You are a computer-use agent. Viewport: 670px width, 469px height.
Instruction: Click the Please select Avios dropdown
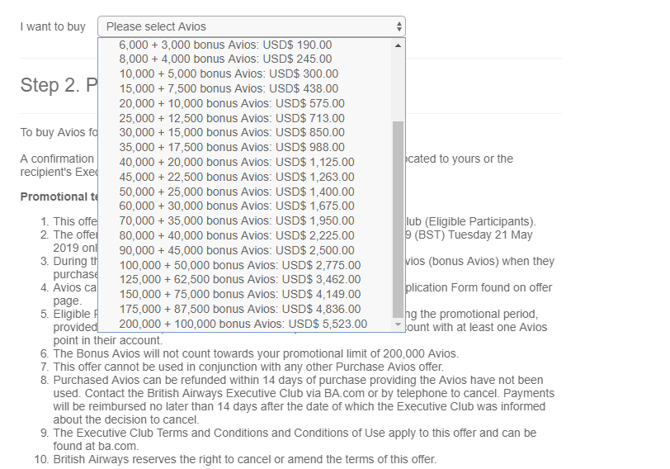tap(251, 26)
